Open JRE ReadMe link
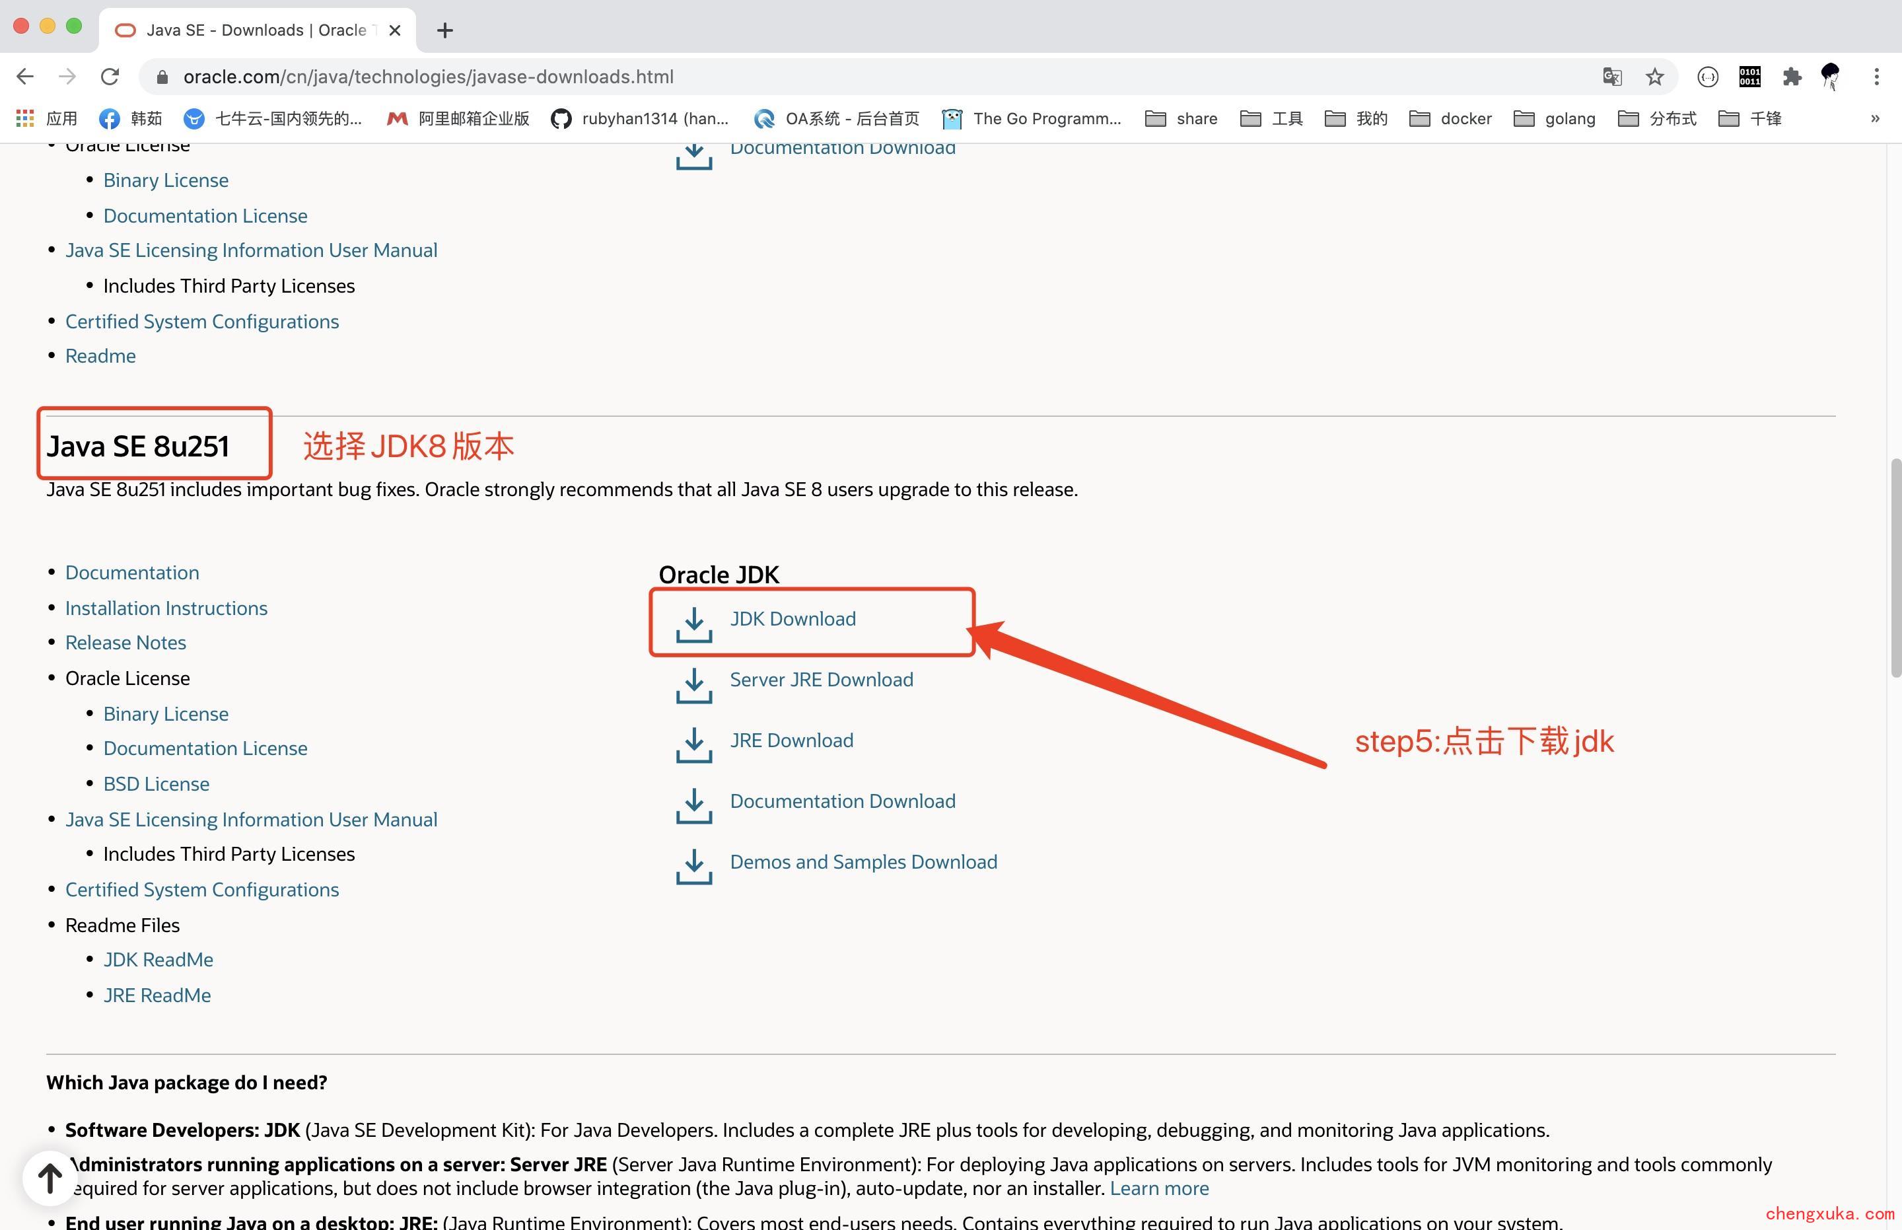This screenshot has height=1230, width=1902. point(157,996)
